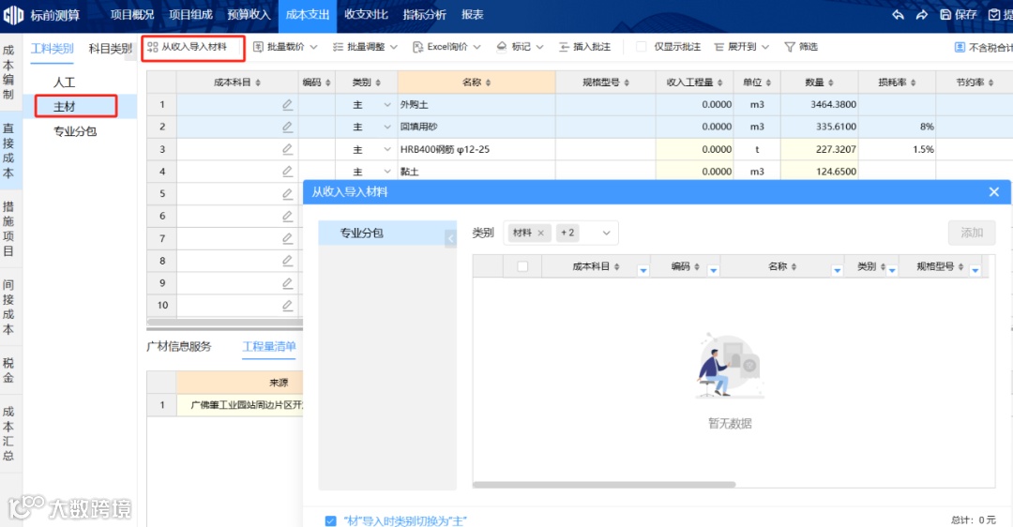This screenshot has height=527, width=1013.
Task: Click edit pencil icon in row 4
Action: click(x=288, y=172)
